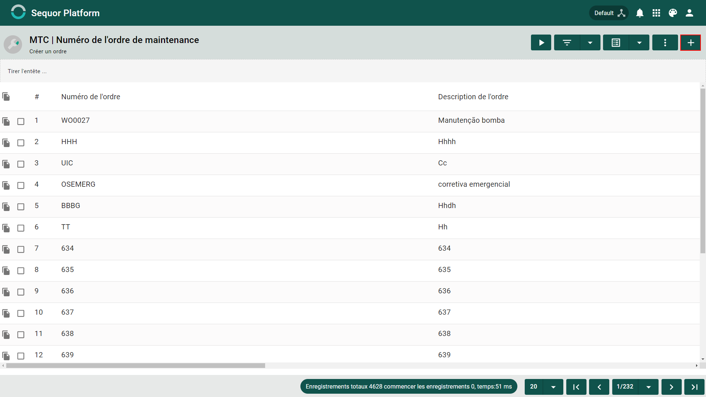This screenshot has height=397, width=706.
Task: Open the filter icon in toolbar
Action: (567, 43)
